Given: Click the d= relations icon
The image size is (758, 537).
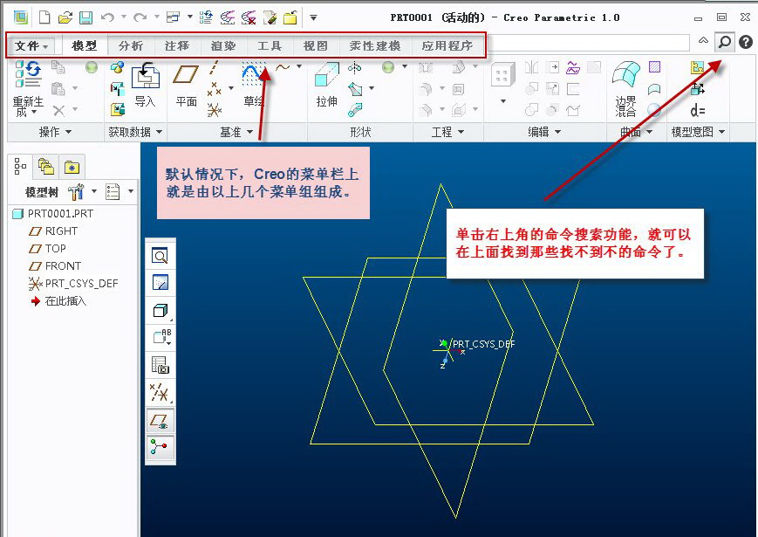Looking at the screenshot, I should pyautogui.click(x=698, y=111).
